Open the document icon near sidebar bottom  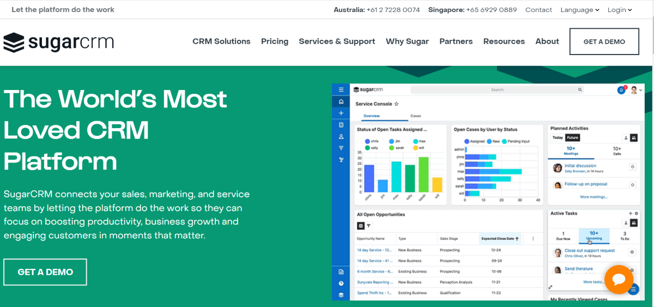tap(341, 272)
